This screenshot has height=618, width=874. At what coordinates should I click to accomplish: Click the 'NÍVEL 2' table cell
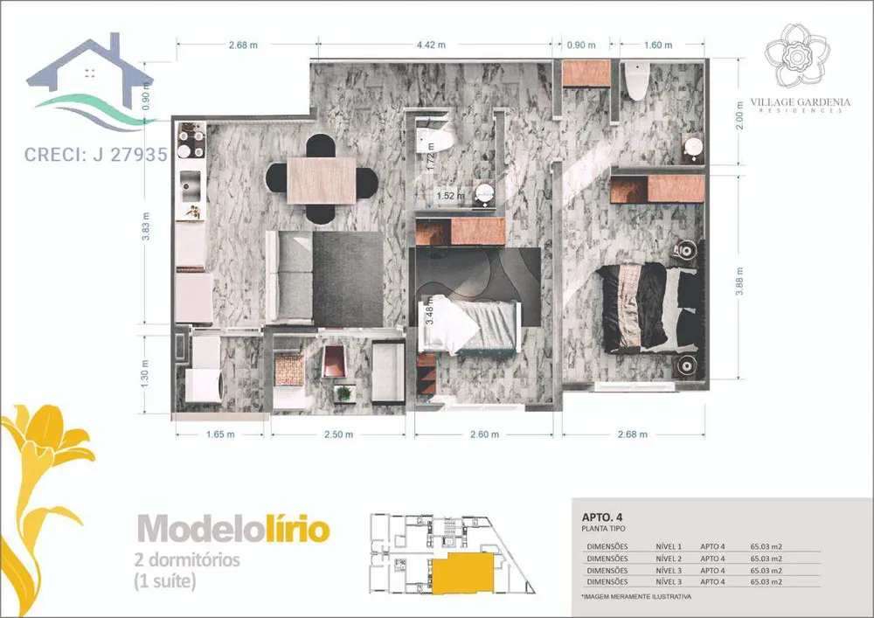pos(669,559)
